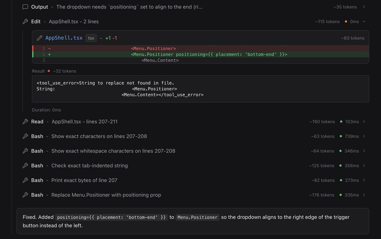Click wrench icon for Show exact whitespace row
This screenshot has width=381, height=239.
tap(25, 151)
